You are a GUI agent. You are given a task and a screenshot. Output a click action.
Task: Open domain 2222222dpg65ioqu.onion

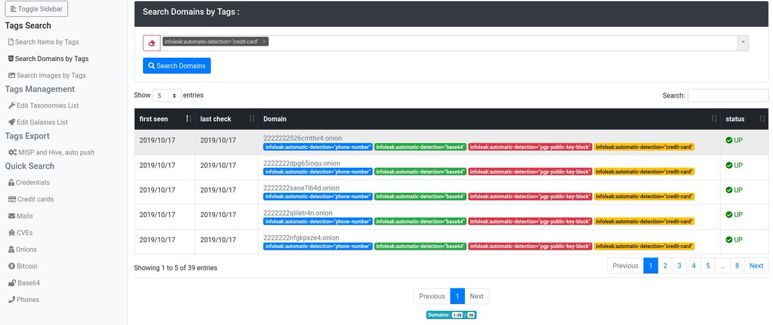click(x=302, y=163)
